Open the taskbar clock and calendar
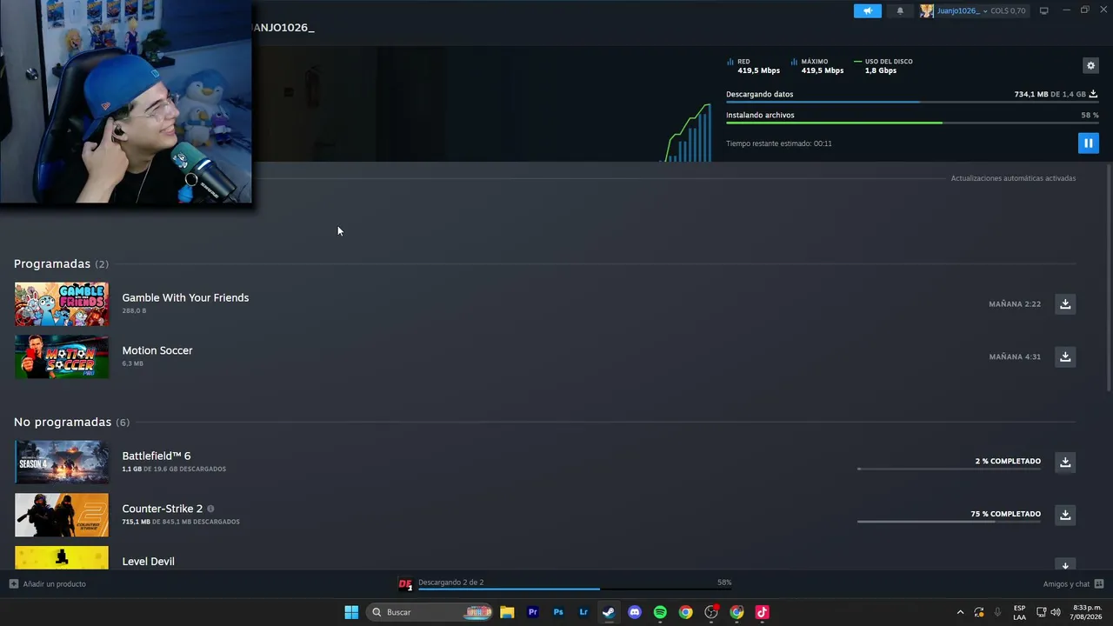 (1087, 612)
